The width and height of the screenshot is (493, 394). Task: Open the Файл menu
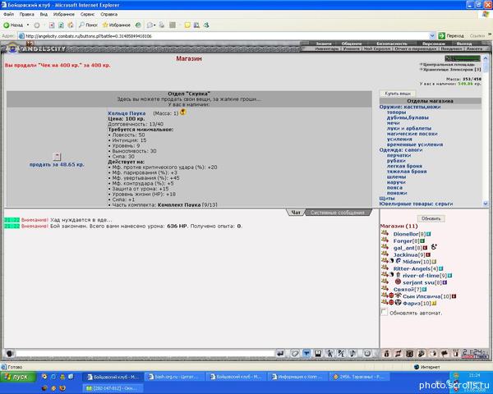(x=8, y=15)
